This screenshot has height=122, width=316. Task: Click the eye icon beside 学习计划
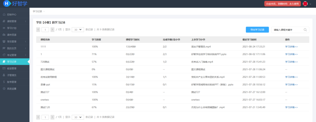pyautogui.click(x=4, y=28)
